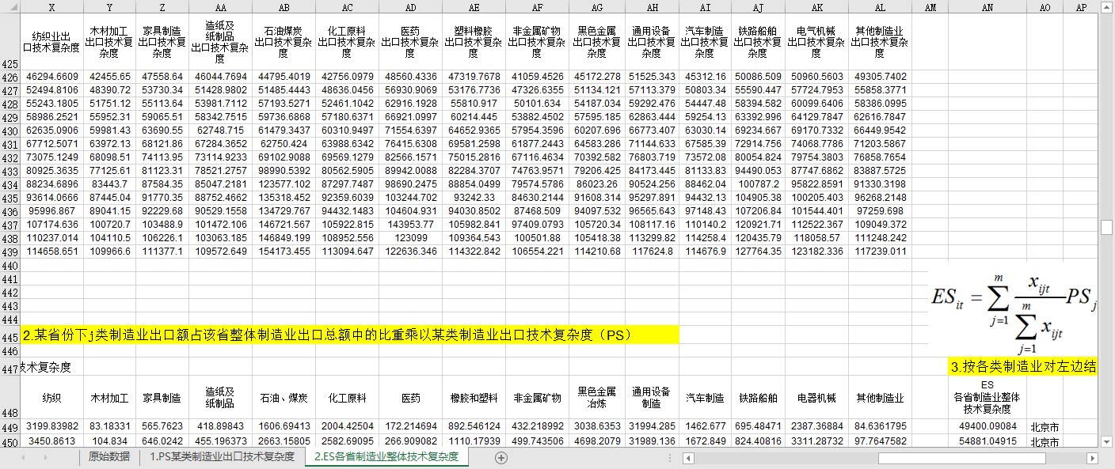Click row 448 cell 电器机械
This screenshot has width=1115, height=469.
(x=816, y=398)
